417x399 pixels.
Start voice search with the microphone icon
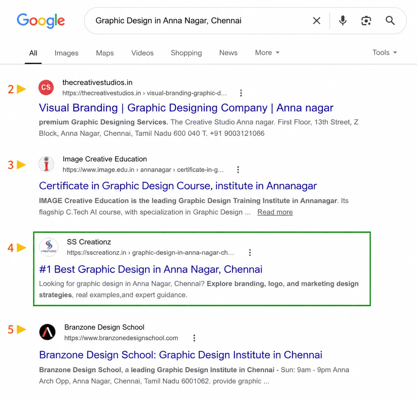pos(343,21)
